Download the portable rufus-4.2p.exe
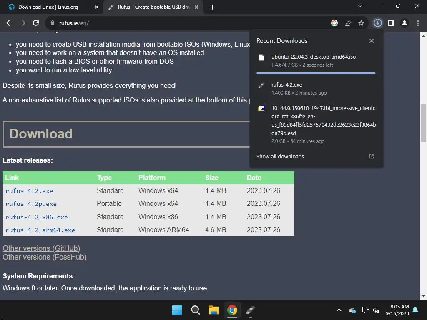This screenshot has height=320, width=427. 31,204
